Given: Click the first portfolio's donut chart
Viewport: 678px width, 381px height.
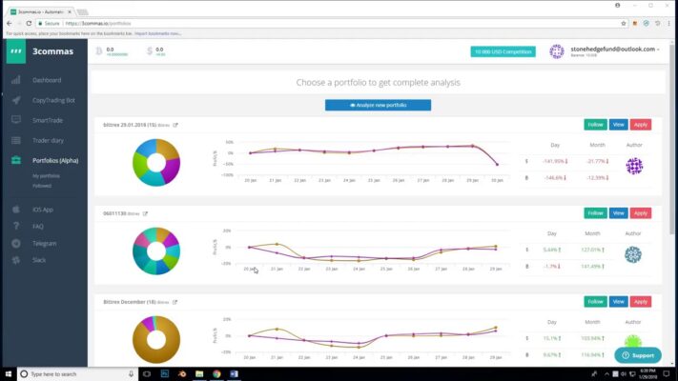Looking at the screenshot, I should click(156, 163).
